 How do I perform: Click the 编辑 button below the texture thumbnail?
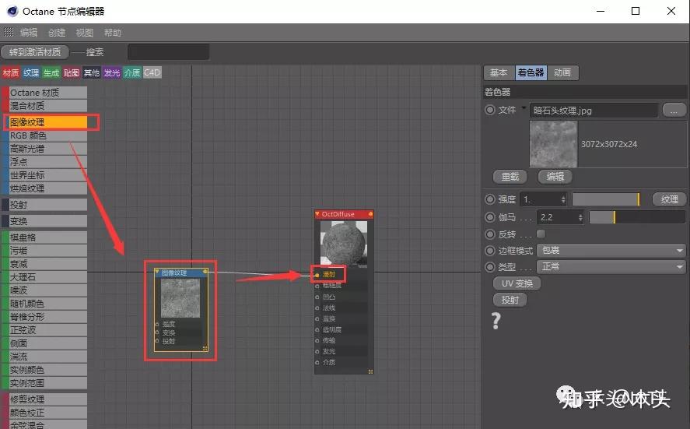(555, 177)
